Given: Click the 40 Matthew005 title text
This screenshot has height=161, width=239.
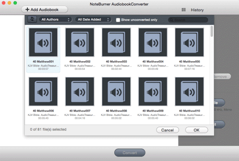Looking at the screenshot, I should pyautogui.click(x=189, y=62).
